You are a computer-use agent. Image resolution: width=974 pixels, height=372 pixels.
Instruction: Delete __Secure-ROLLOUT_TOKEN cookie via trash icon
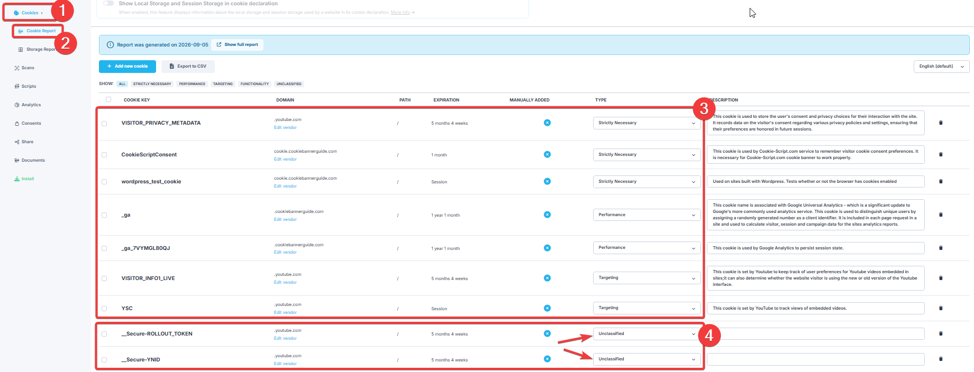pos(941,333)
